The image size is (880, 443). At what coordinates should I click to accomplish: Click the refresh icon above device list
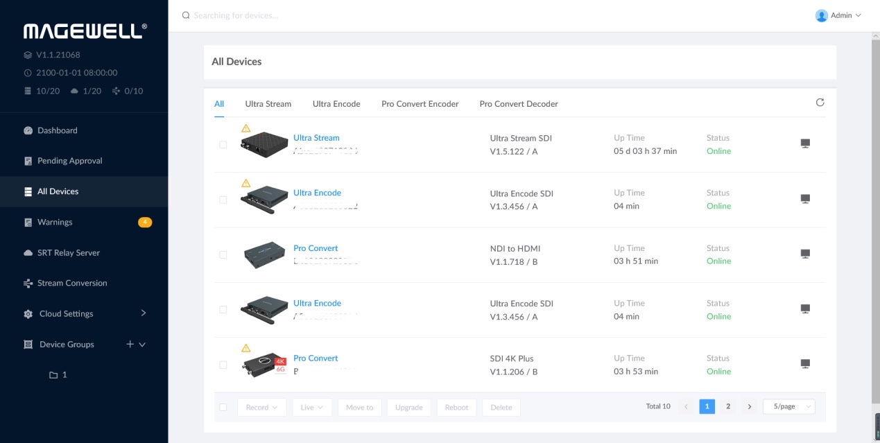[x=820, y=103]
